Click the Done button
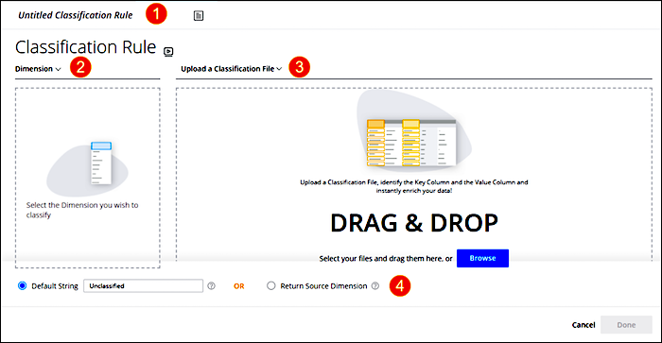 point(626,325)
